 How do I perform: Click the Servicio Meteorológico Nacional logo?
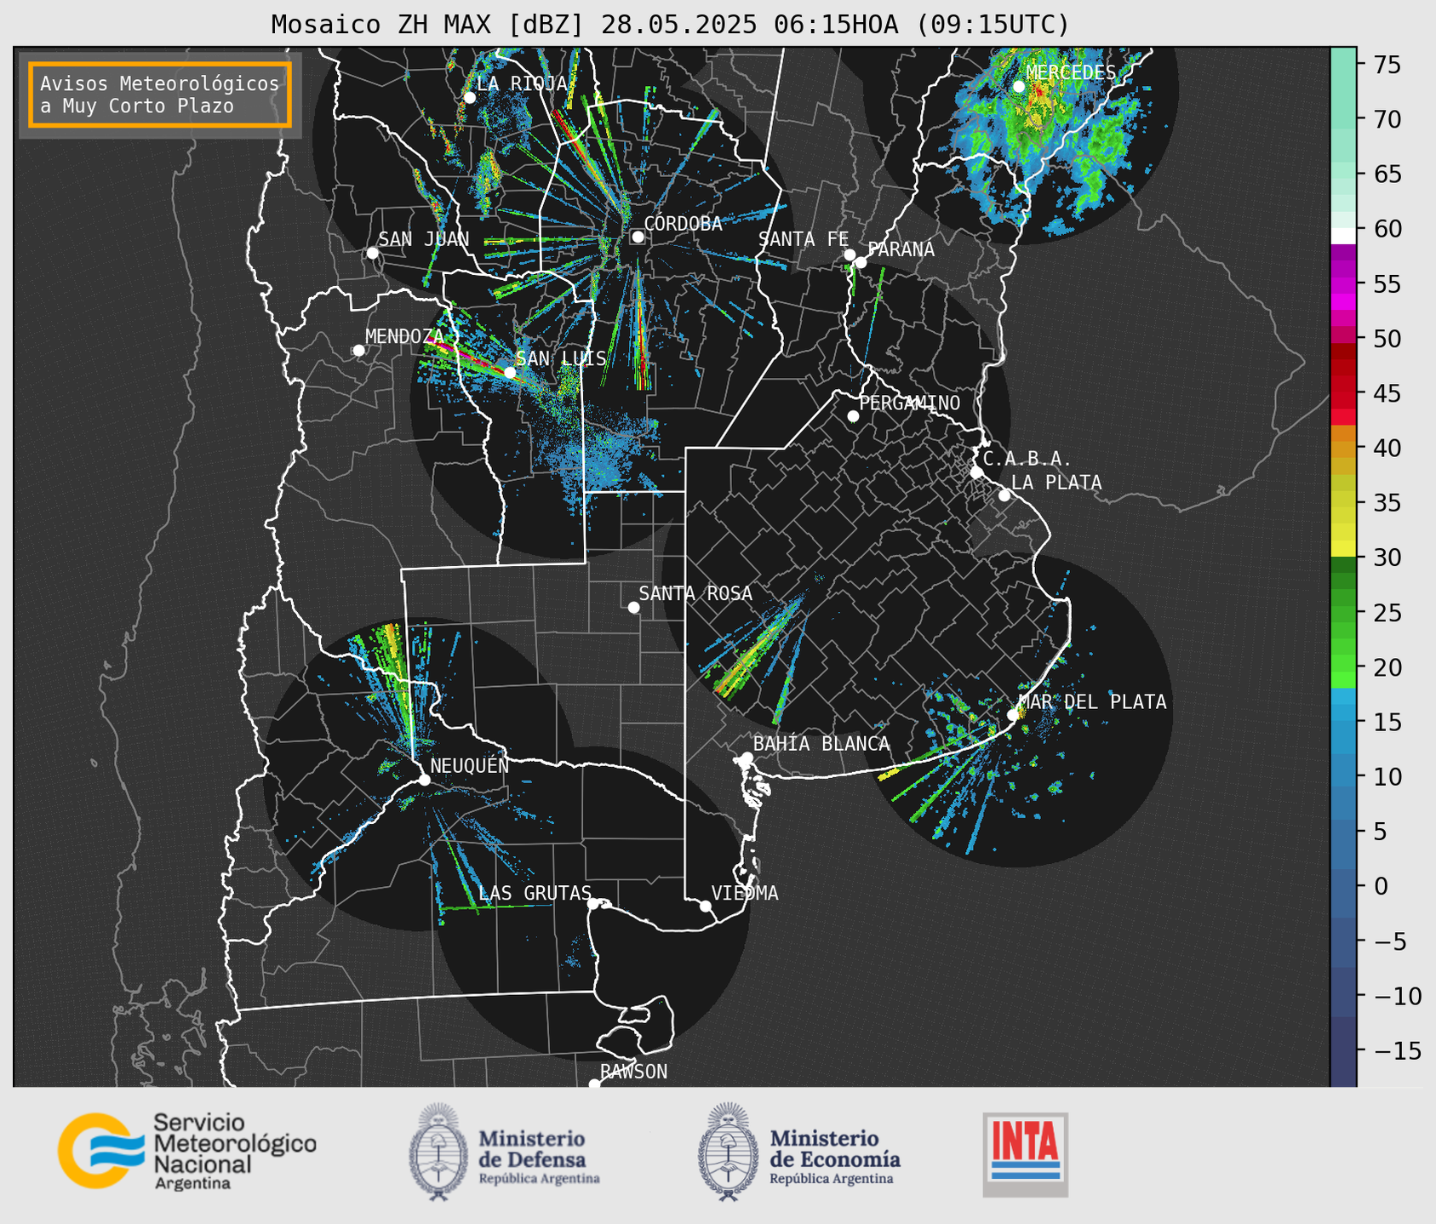pos(187,1151)
